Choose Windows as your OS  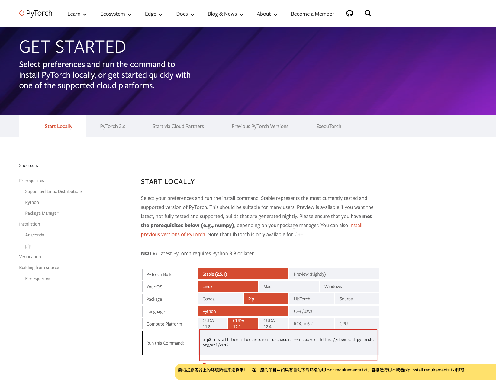[349, 286]
